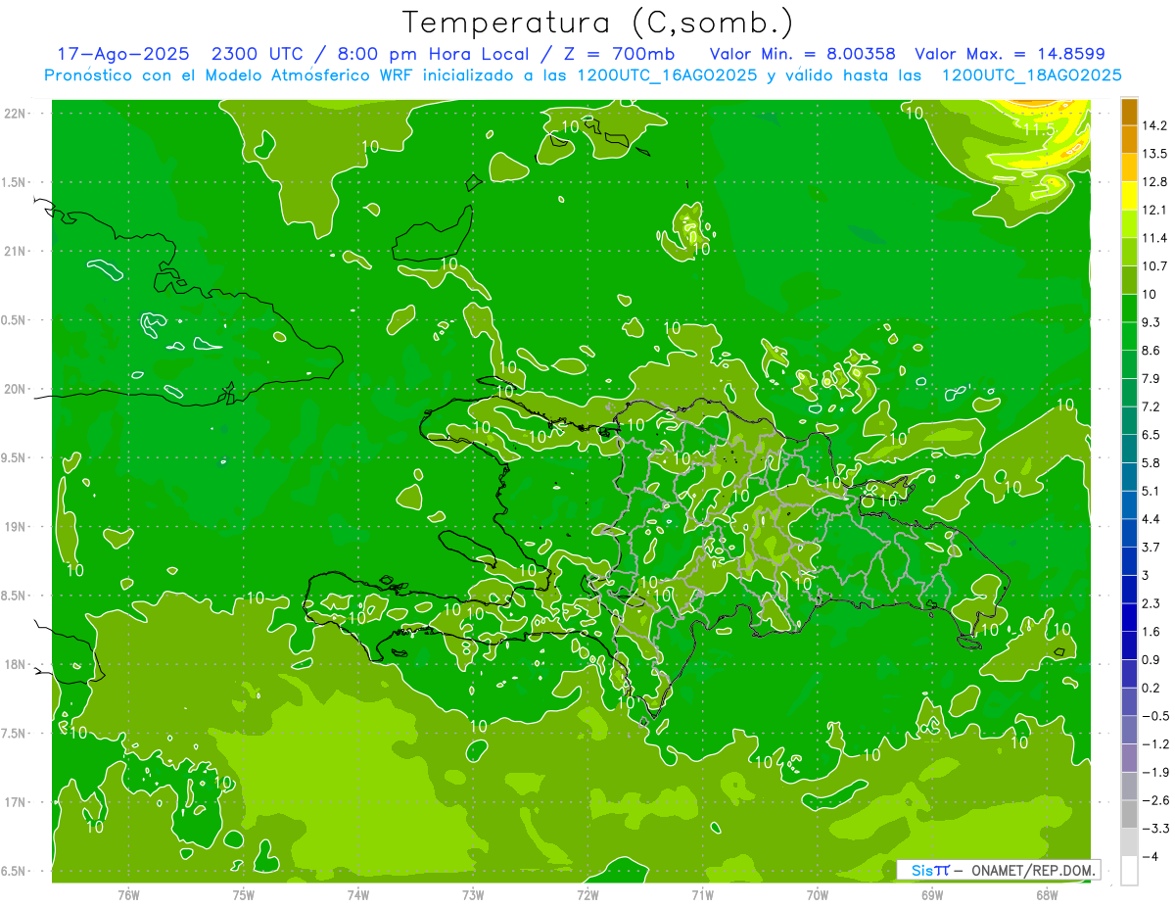Click the "-4" colorbar value

(1150, 856)
